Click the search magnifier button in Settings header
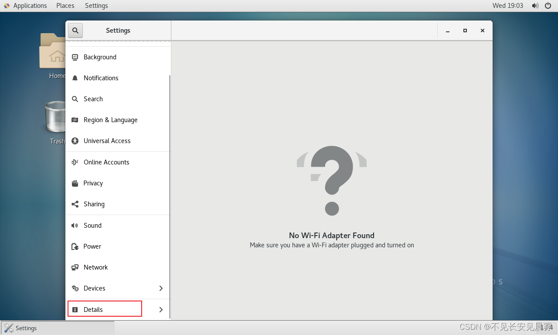Viewport: 558px width, 335px height. (75, 31)
